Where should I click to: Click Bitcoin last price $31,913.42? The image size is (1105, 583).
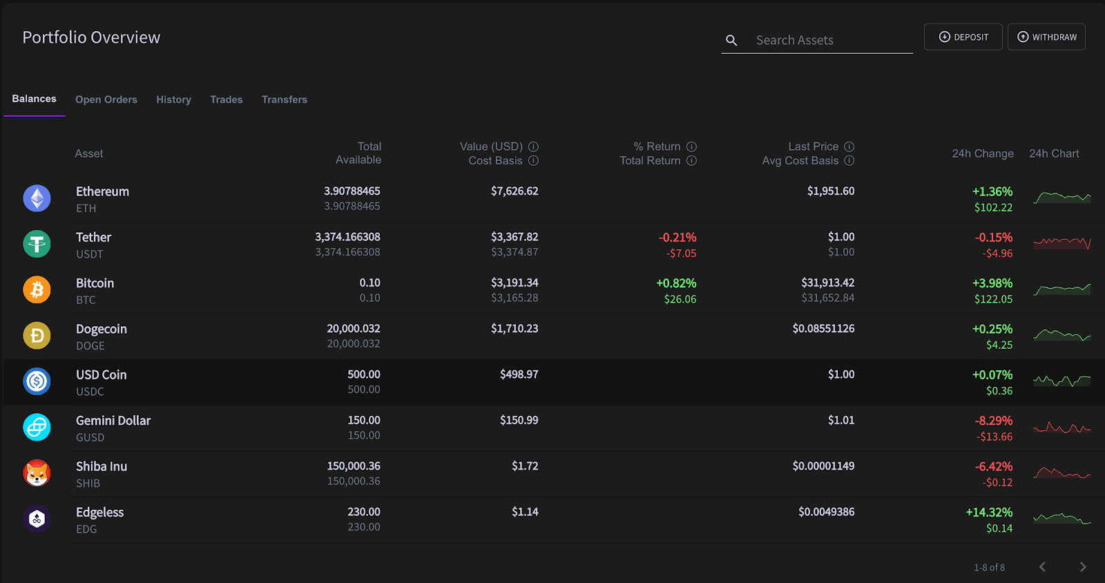coord(827,283)
